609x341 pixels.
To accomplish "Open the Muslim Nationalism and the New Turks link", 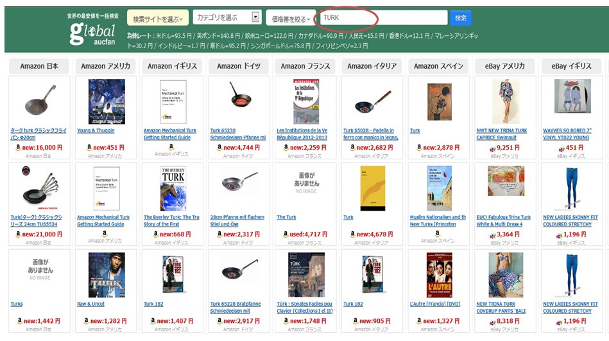I will click(x=438, y=221).
